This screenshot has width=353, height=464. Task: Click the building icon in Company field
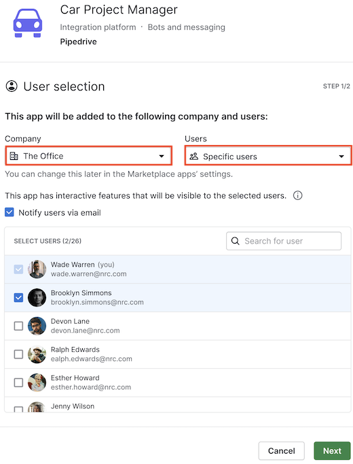(14, 156)
